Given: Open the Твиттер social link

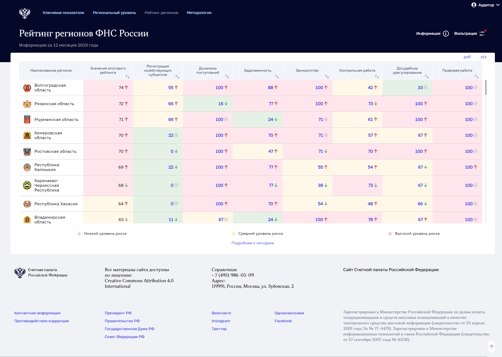Looking at the screenshot, I should 219,329.
